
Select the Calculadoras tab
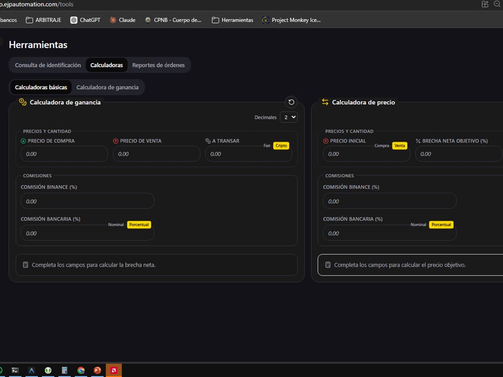click(106, 65)
